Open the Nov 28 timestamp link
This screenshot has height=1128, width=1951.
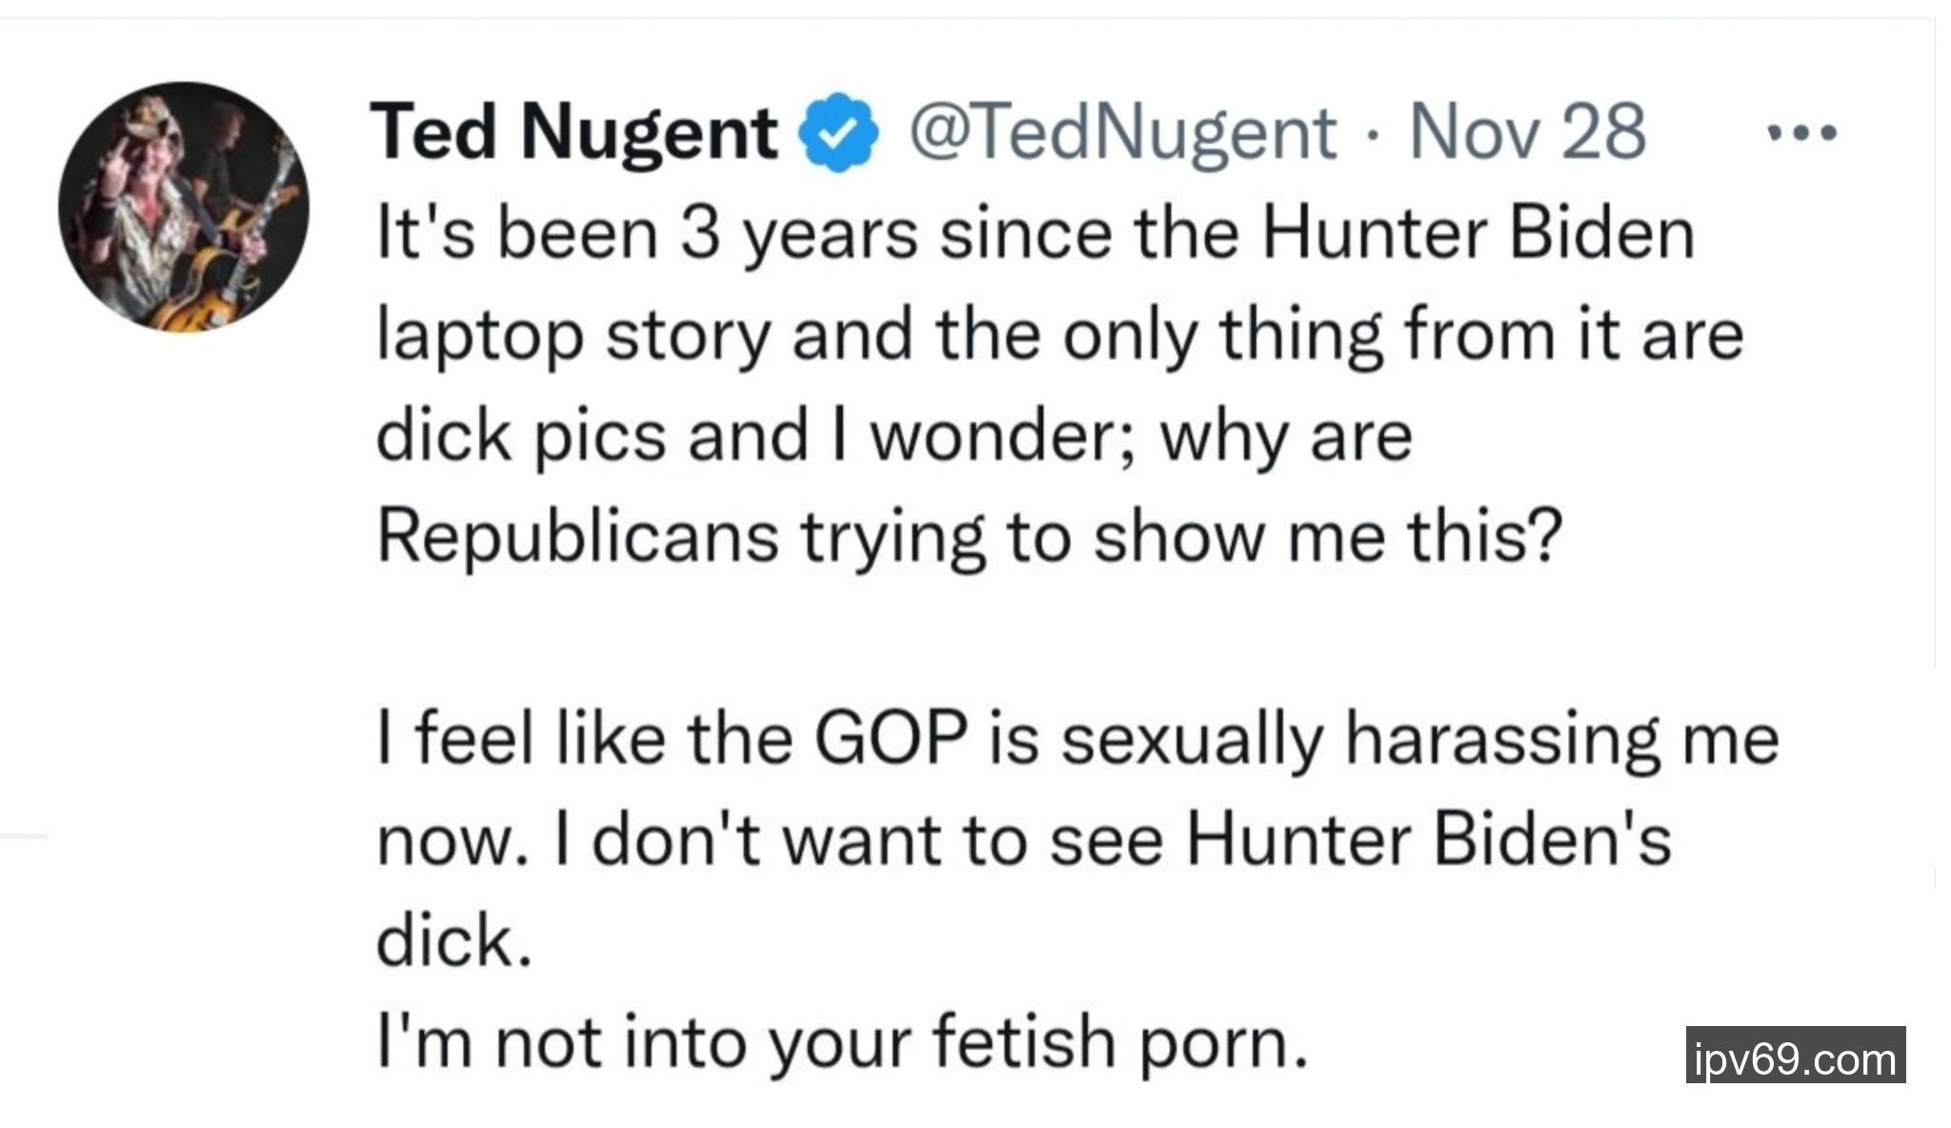pyautogui.click(x=1527, y=133)
